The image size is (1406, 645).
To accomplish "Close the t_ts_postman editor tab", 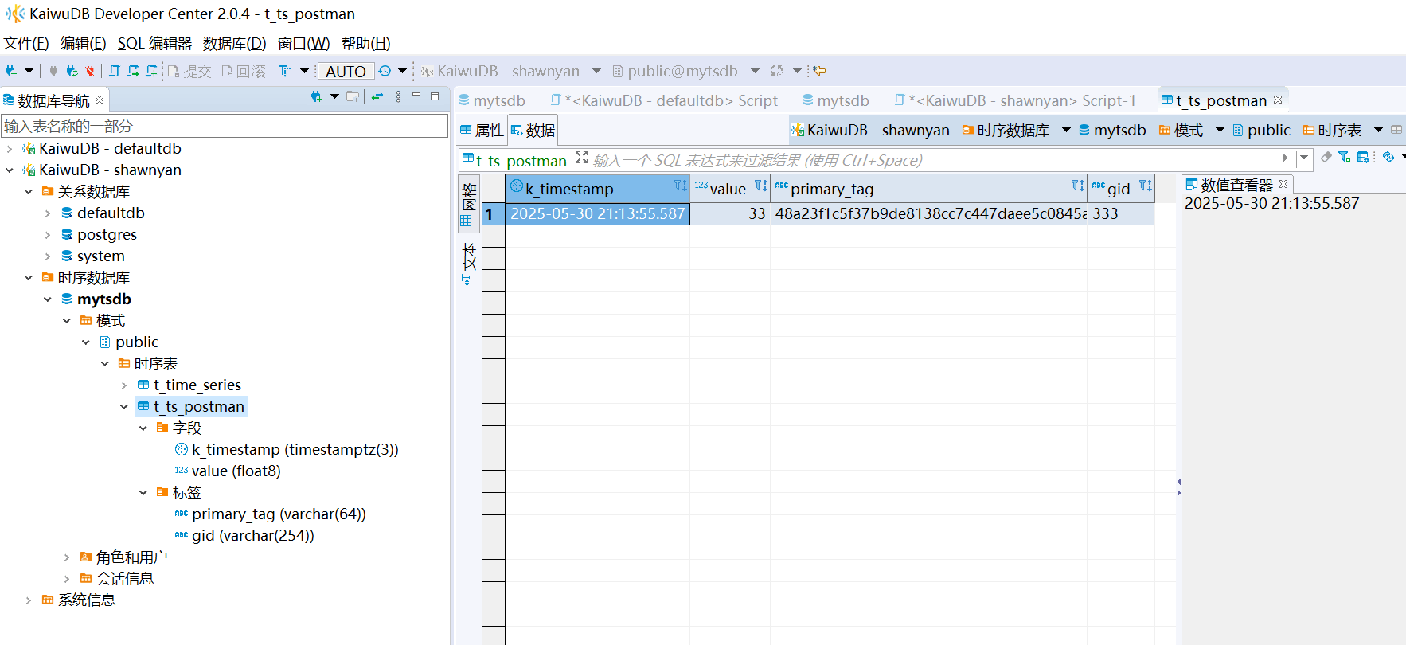I will pyautogui.click(x=1278, y=100).
